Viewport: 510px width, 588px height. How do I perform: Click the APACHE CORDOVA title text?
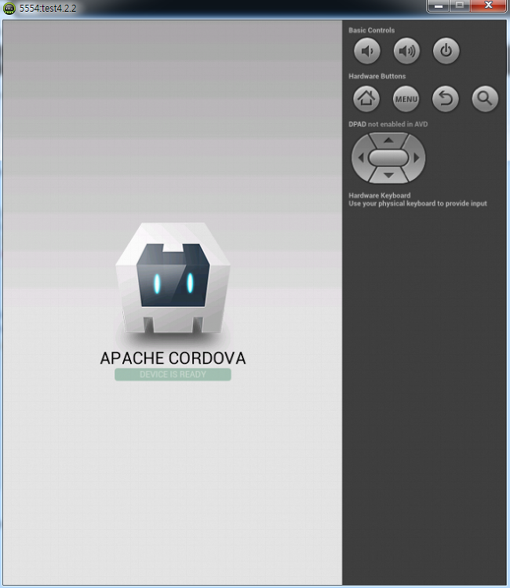(173, 358)
